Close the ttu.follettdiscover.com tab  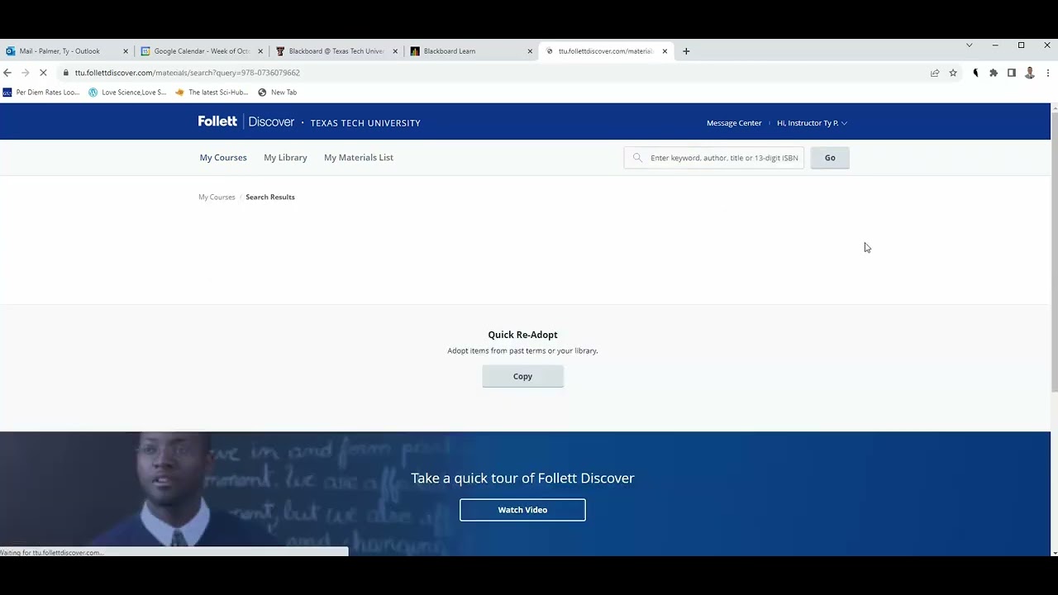(665, 51)
